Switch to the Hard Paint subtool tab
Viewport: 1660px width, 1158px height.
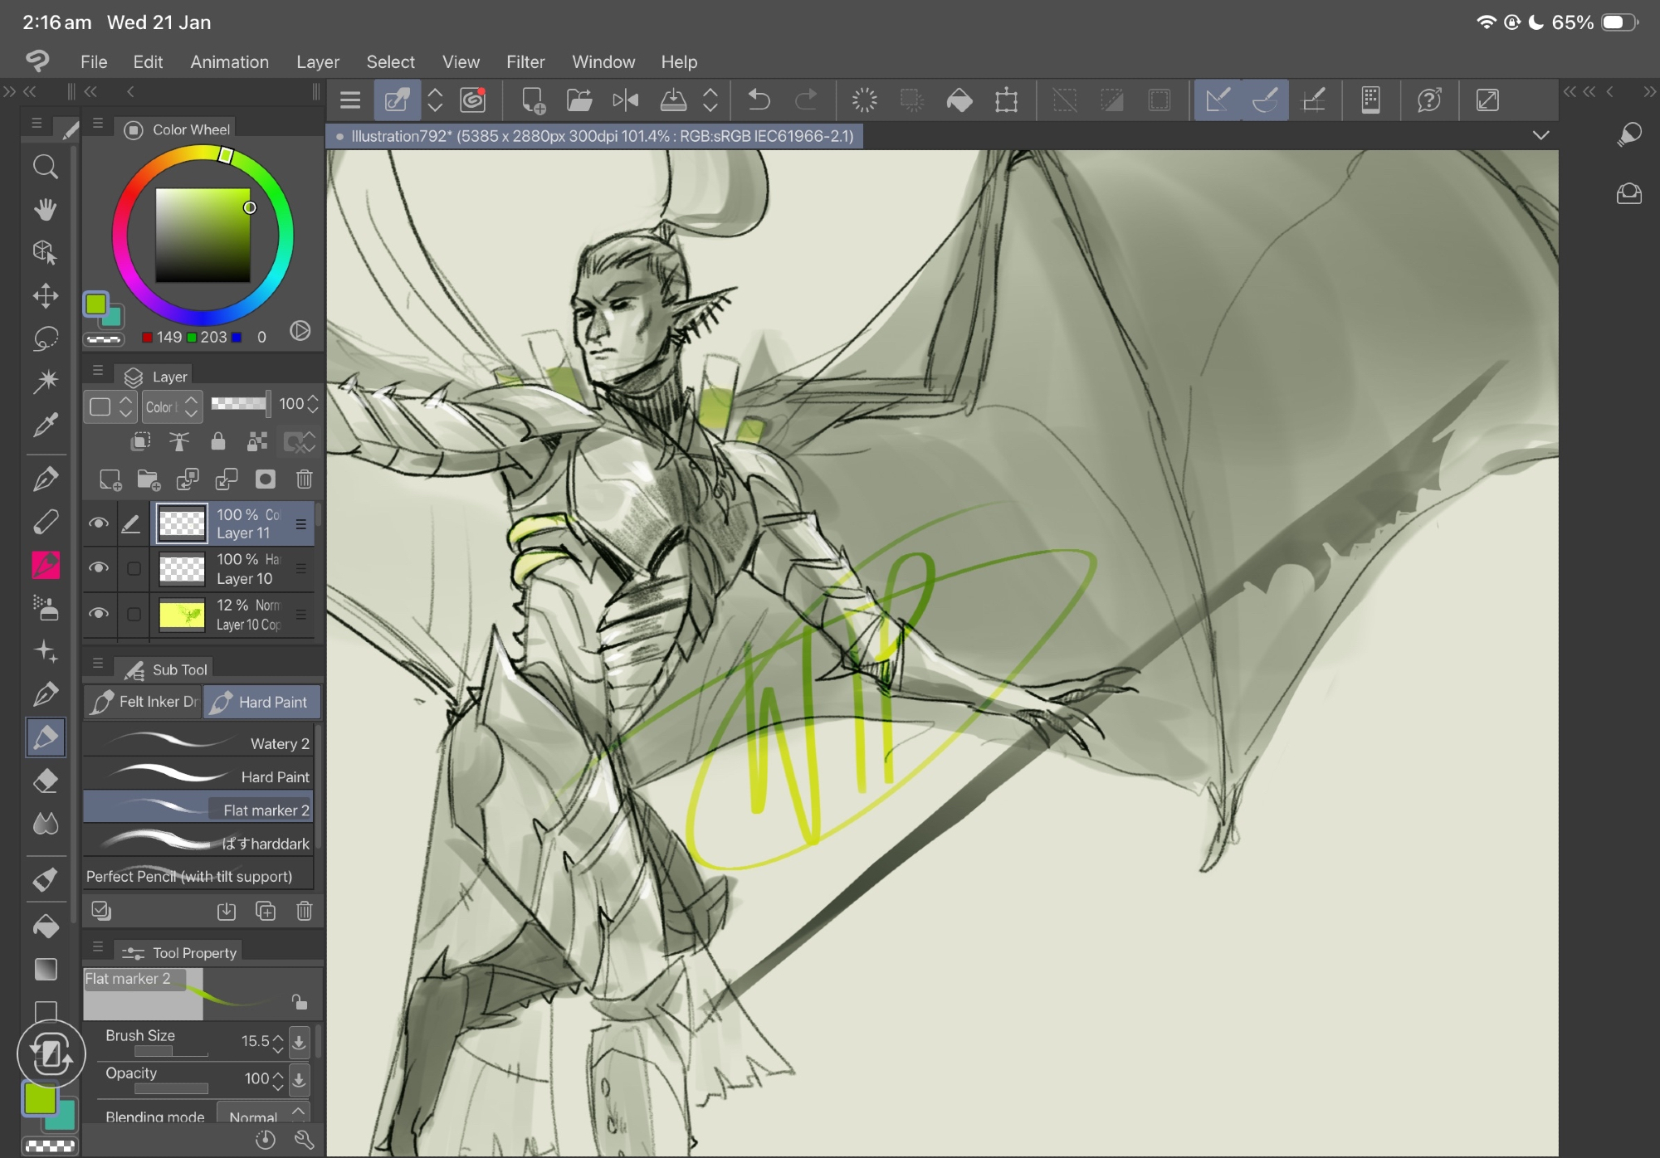[261, 702]
